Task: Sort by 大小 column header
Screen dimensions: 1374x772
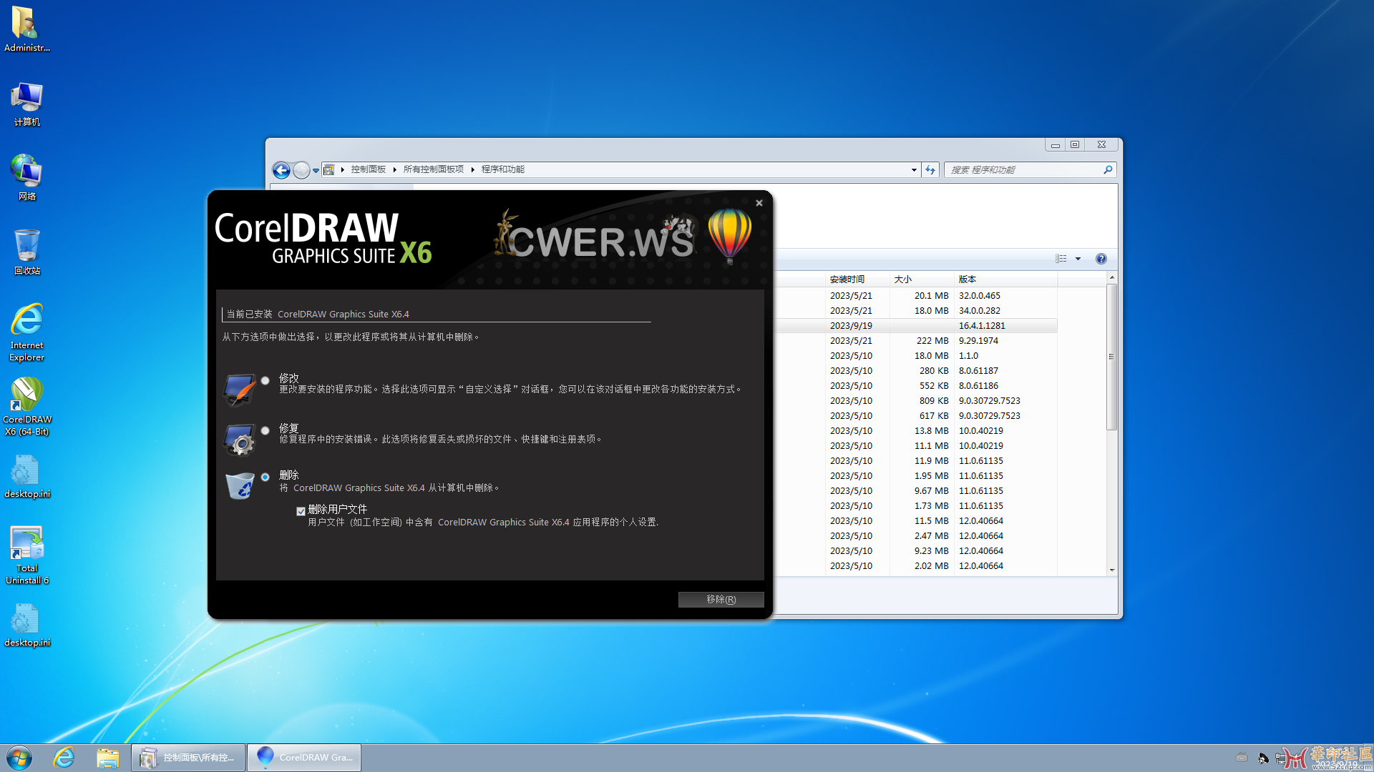Action: pyautogui.click(x=922, y=279)
